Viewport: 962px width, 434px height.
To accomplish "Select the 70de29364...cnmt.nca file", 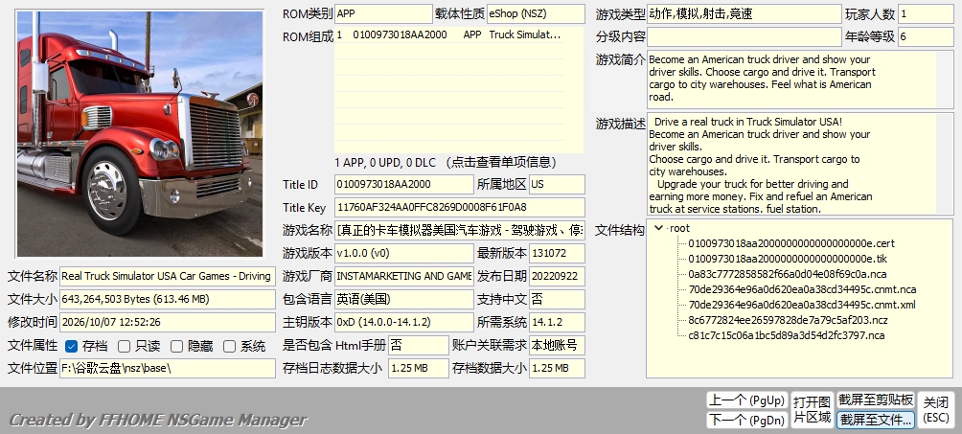I will click(x=802, y=289).
